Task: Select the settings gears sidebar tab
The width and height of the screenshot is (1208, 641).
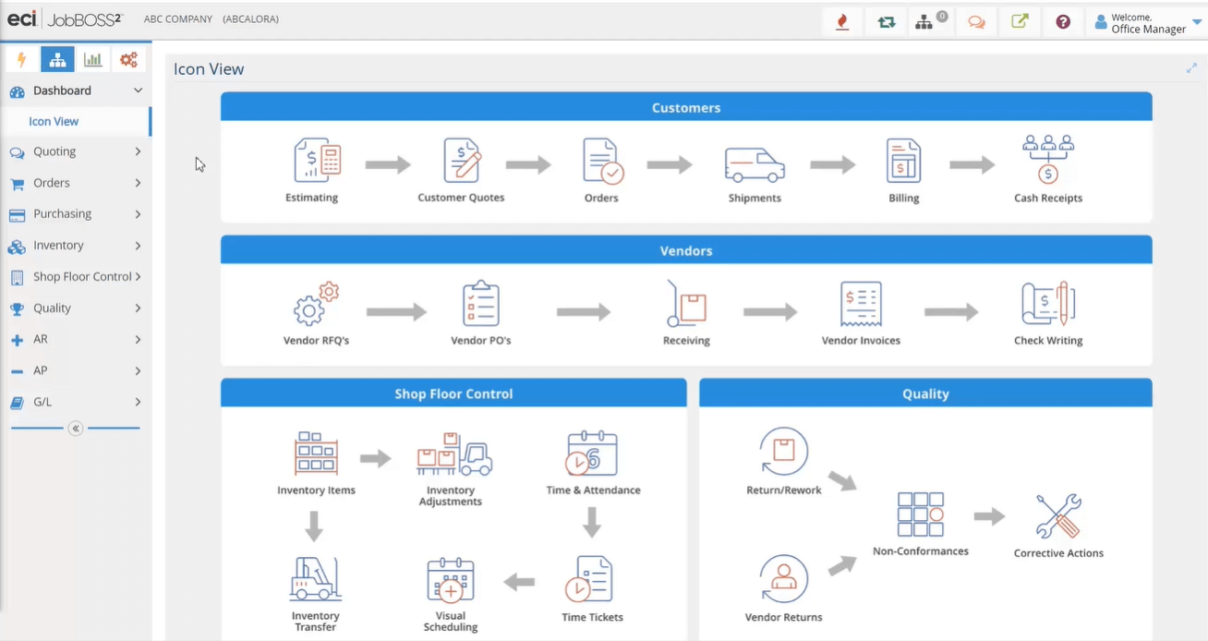Action: pos(128,60)
